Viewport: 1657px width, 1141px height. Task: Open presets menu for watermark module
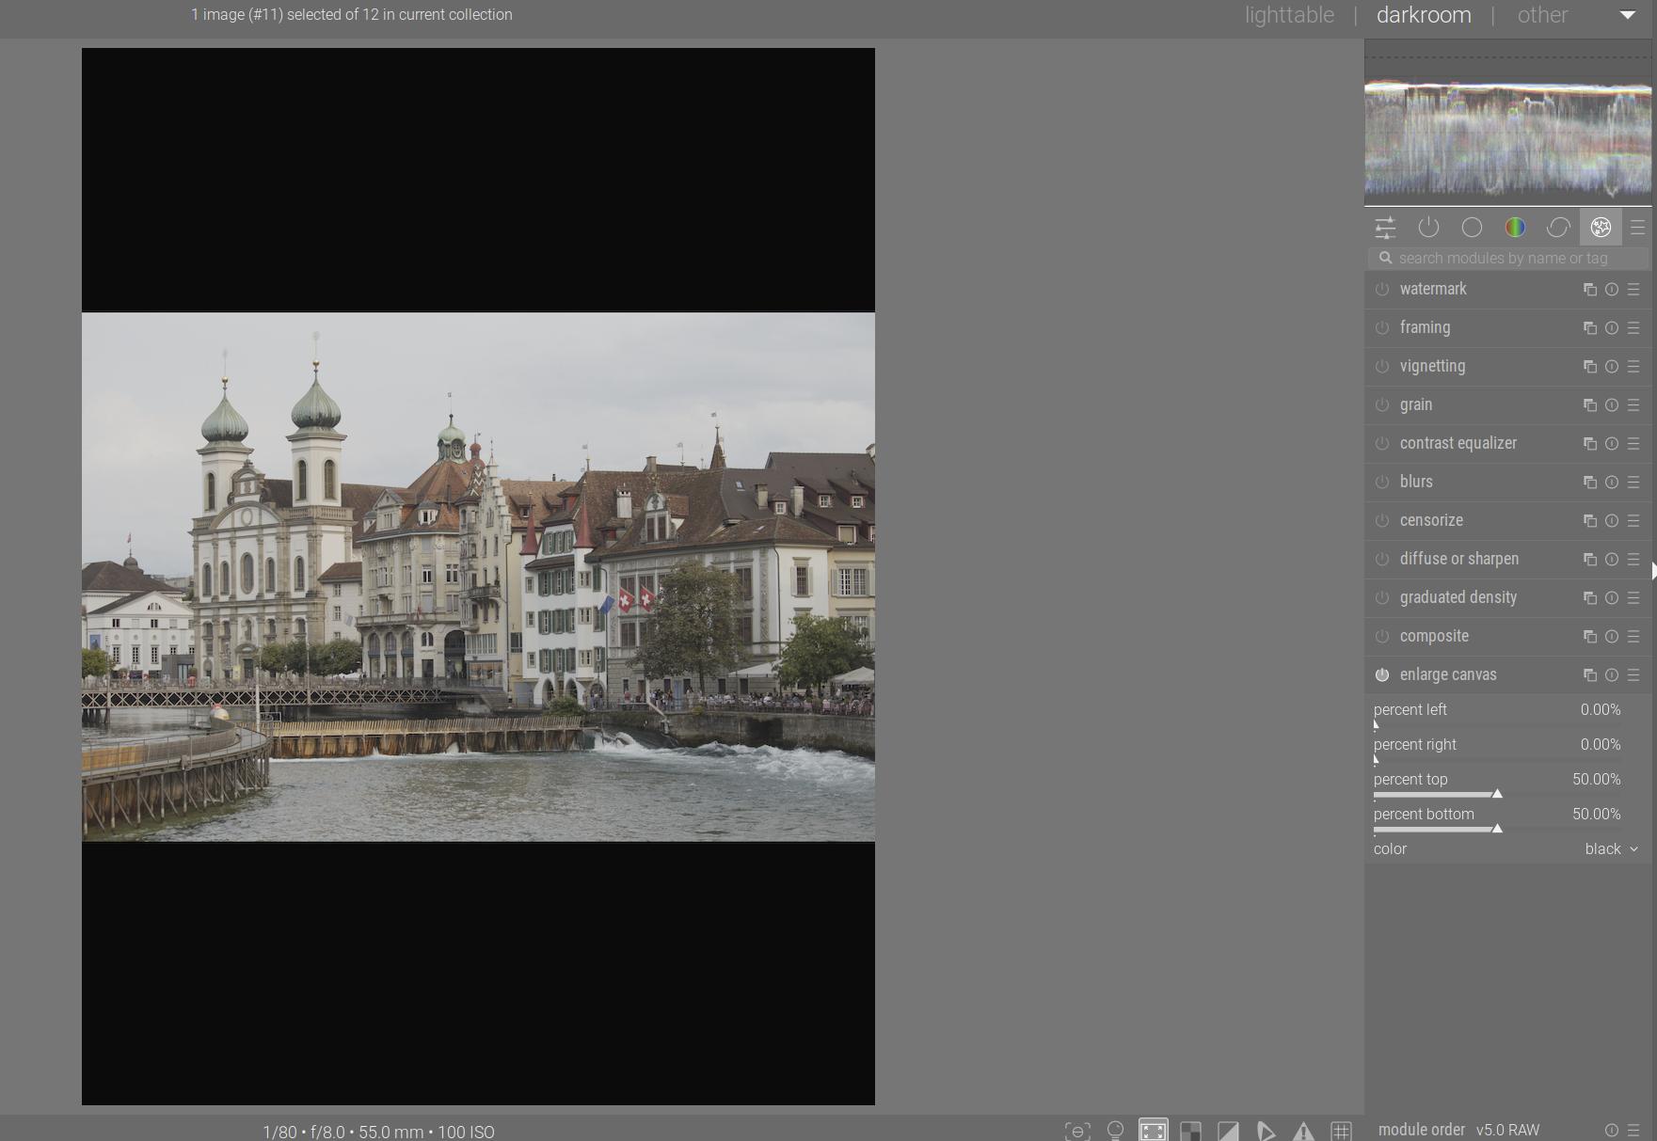[1634, 290]
